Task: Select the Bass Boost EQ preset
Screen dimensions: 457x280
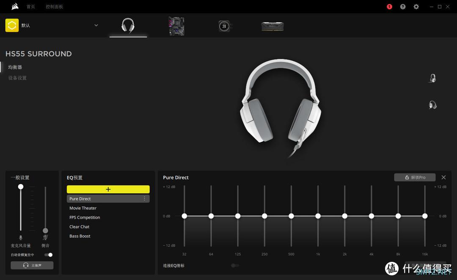Action: click(80, 236)
